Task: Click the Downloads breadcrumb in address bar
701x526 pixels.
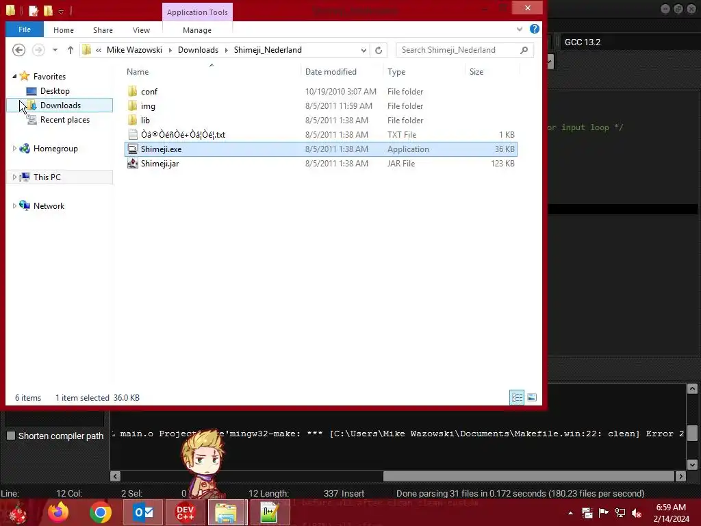Action: (x=198, y=50)
